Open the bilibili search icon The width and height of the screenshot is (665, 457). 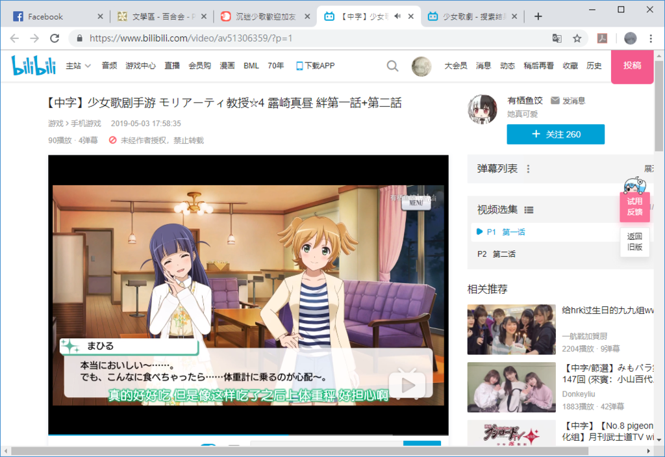tap(392, 66)
